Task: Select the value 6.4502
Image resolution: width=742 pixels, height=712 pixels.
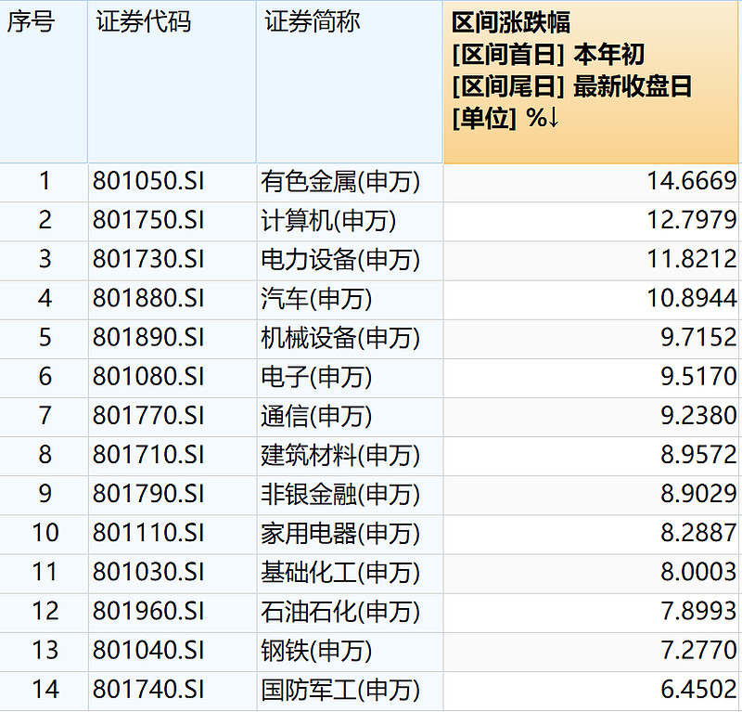Action: coord(699,690)
